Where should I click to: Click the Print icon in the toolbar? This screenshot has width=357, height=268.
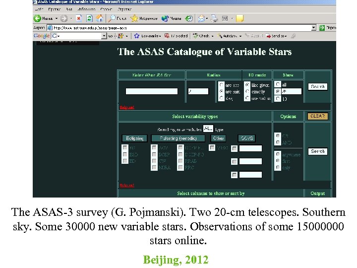214,18
